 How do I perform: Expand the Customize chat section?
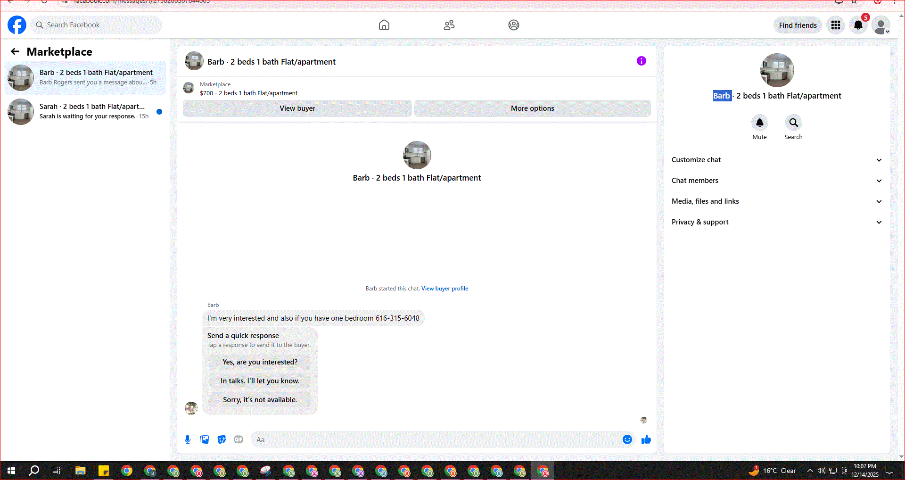777,160
